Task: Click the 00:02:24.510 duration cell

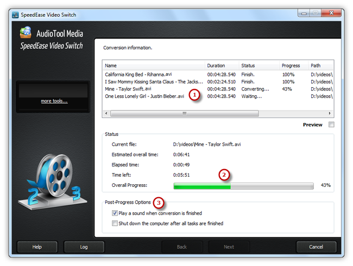Action: [221, 82]
